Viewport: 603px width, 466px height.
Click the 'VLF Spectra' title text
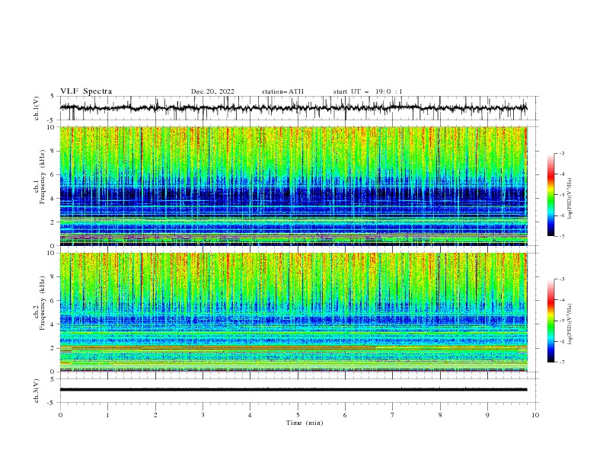point(86,91)
